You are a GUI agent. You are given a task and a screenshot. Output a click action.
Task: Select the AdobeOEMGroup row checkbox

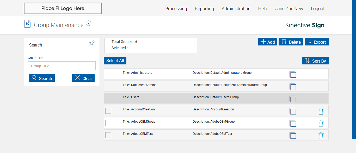coord(108,123)
